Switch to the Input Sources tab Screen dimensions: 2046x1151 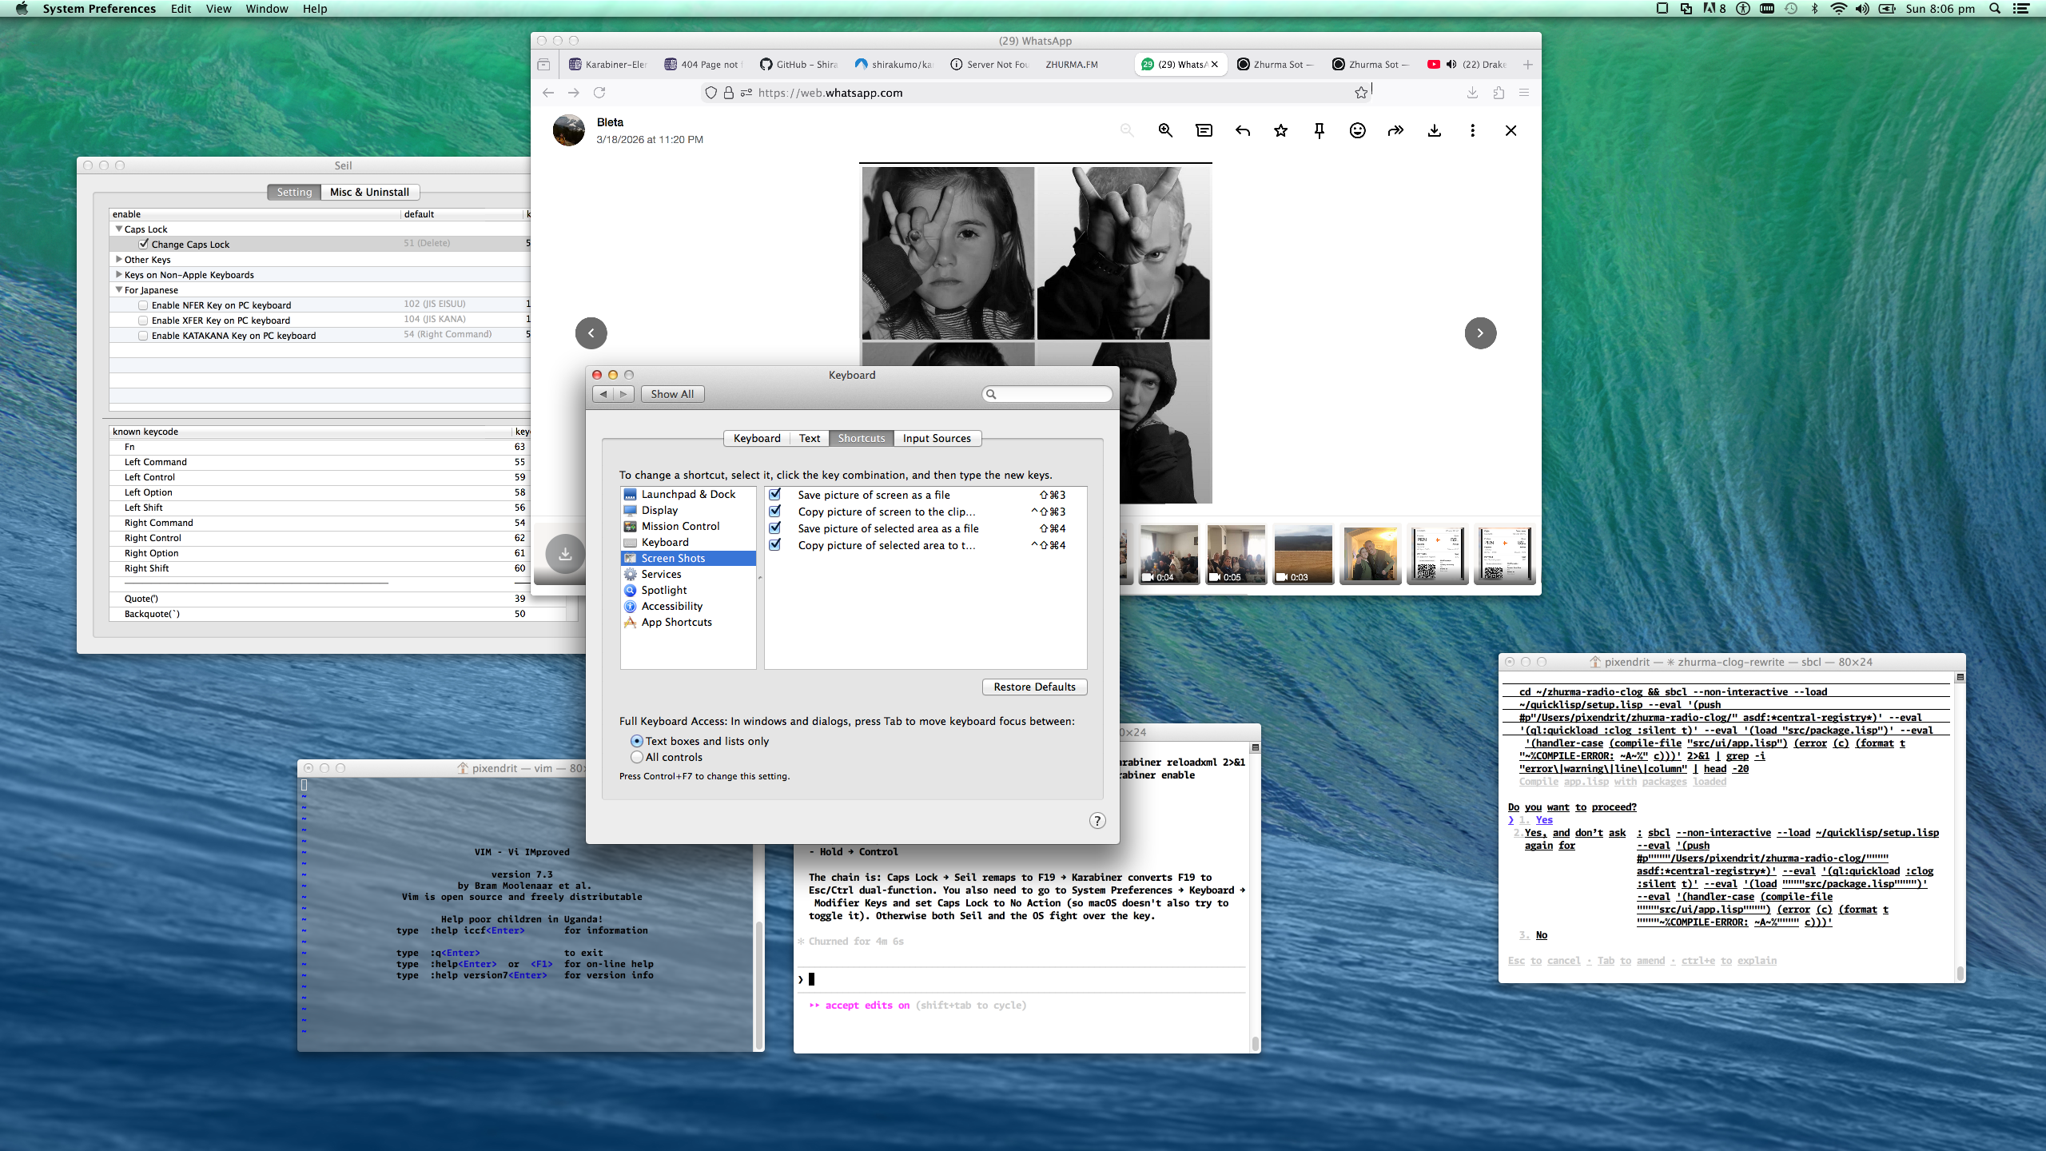936,438
